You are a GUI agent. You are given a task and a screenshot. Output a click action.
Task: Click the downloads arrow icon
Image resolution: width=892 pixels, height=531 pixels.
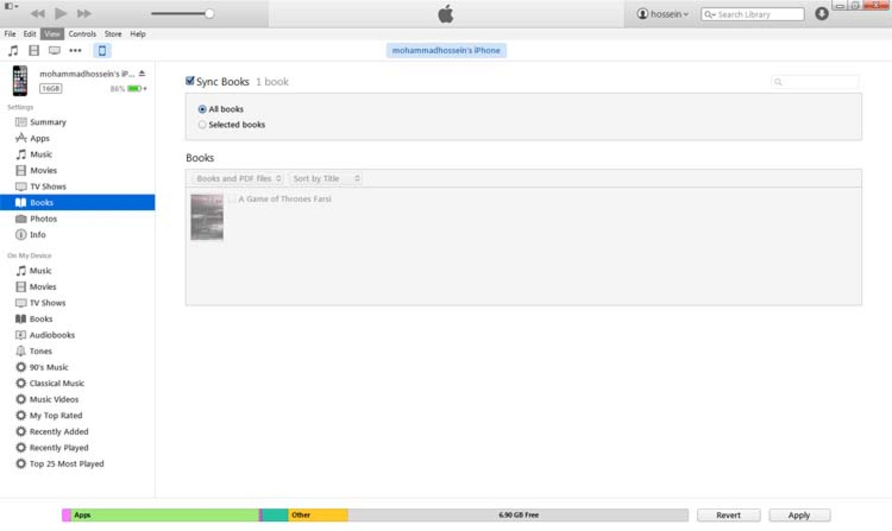tap(821, 14)
